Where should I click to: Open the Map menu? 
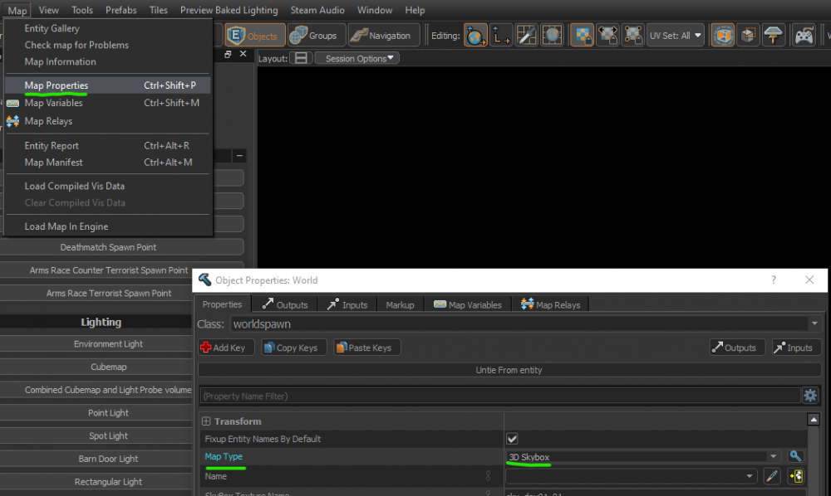click(17, 10)
